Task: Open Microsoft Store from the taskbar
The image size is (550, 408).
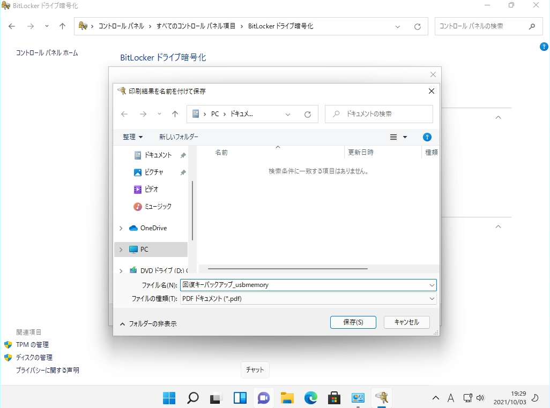Action: [335, 398]
